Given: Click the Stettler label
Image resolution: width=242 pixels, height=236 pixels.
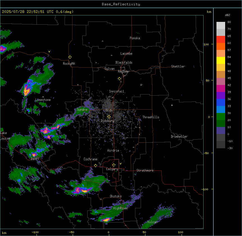Looking at the screenshot, I should (178, 66).
